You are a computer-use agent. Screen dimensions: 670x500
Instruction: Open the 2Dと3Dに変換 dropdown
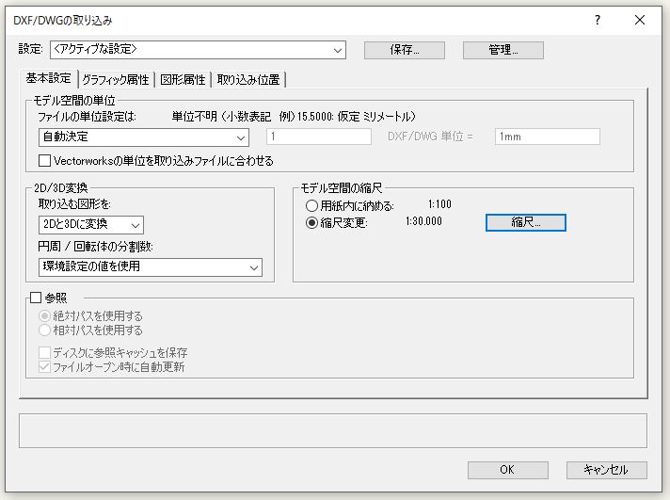pos(91,225)
